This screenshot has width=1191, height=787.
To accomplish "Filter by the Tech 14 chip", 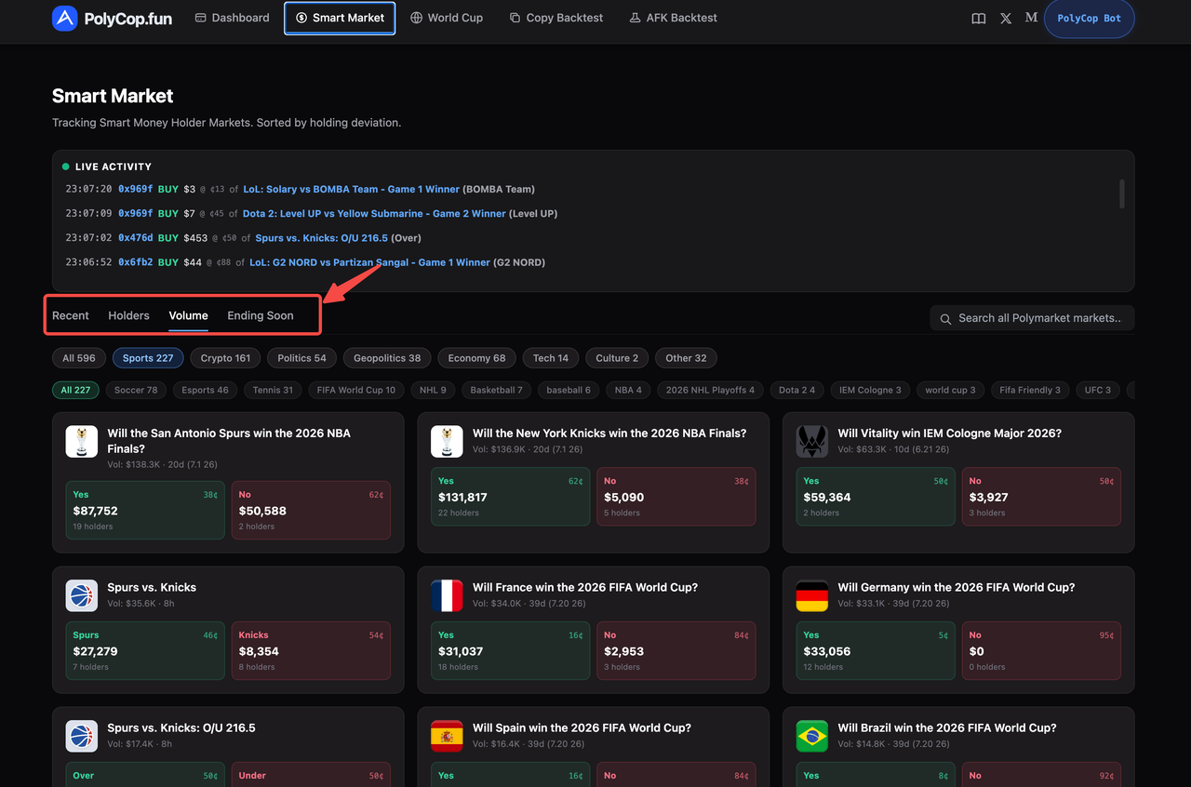I will [x=551, y=358].
